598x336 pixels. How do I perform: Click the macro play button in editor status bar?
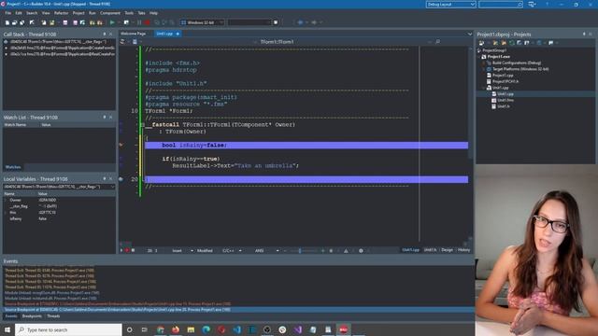click(121, 250)
